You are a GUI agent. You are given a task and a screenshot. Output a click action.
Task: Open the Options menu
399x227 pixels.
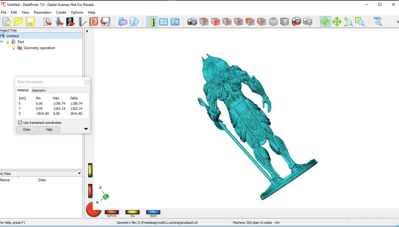tap(77, 12)
